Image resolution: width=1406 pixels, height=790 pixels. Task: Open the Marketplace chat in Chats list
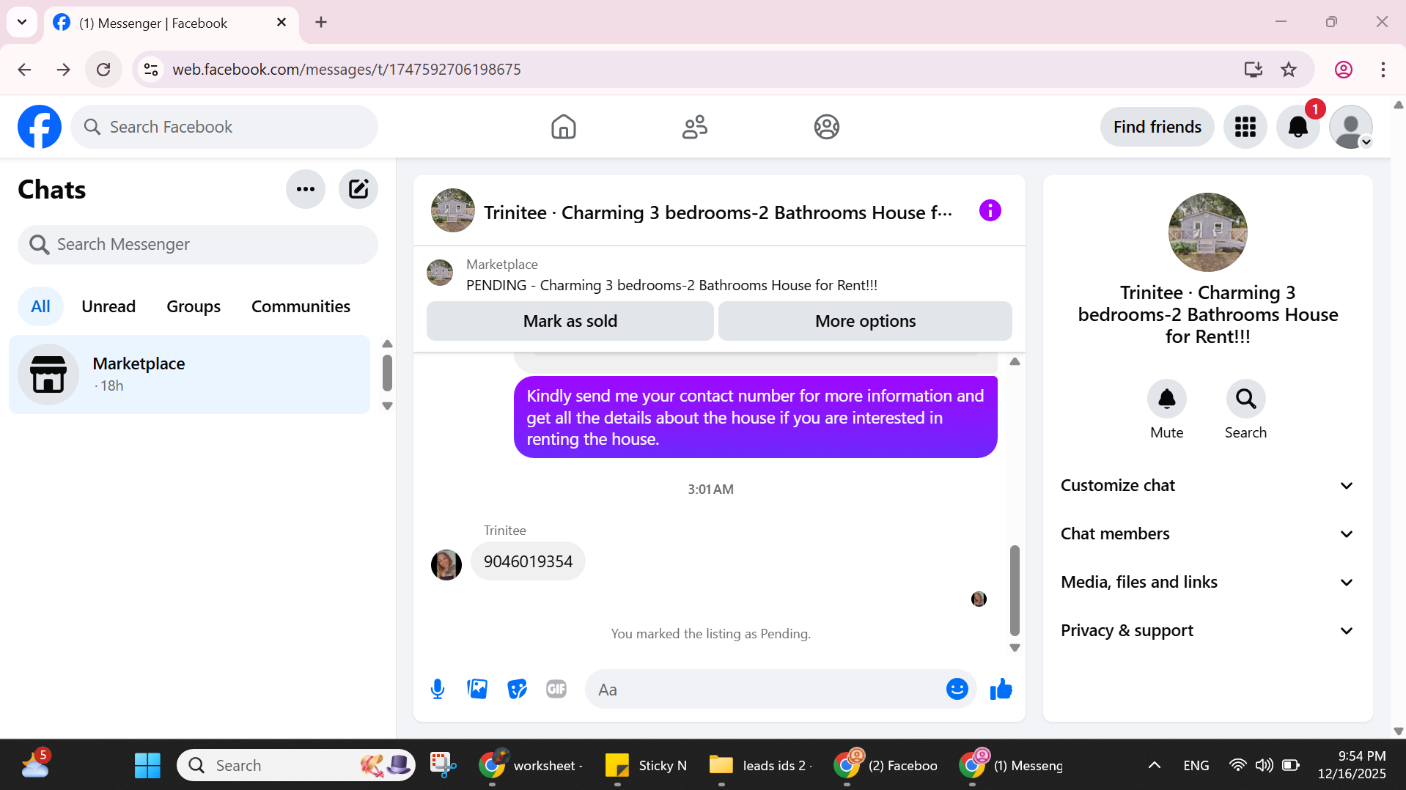(189, 374)
